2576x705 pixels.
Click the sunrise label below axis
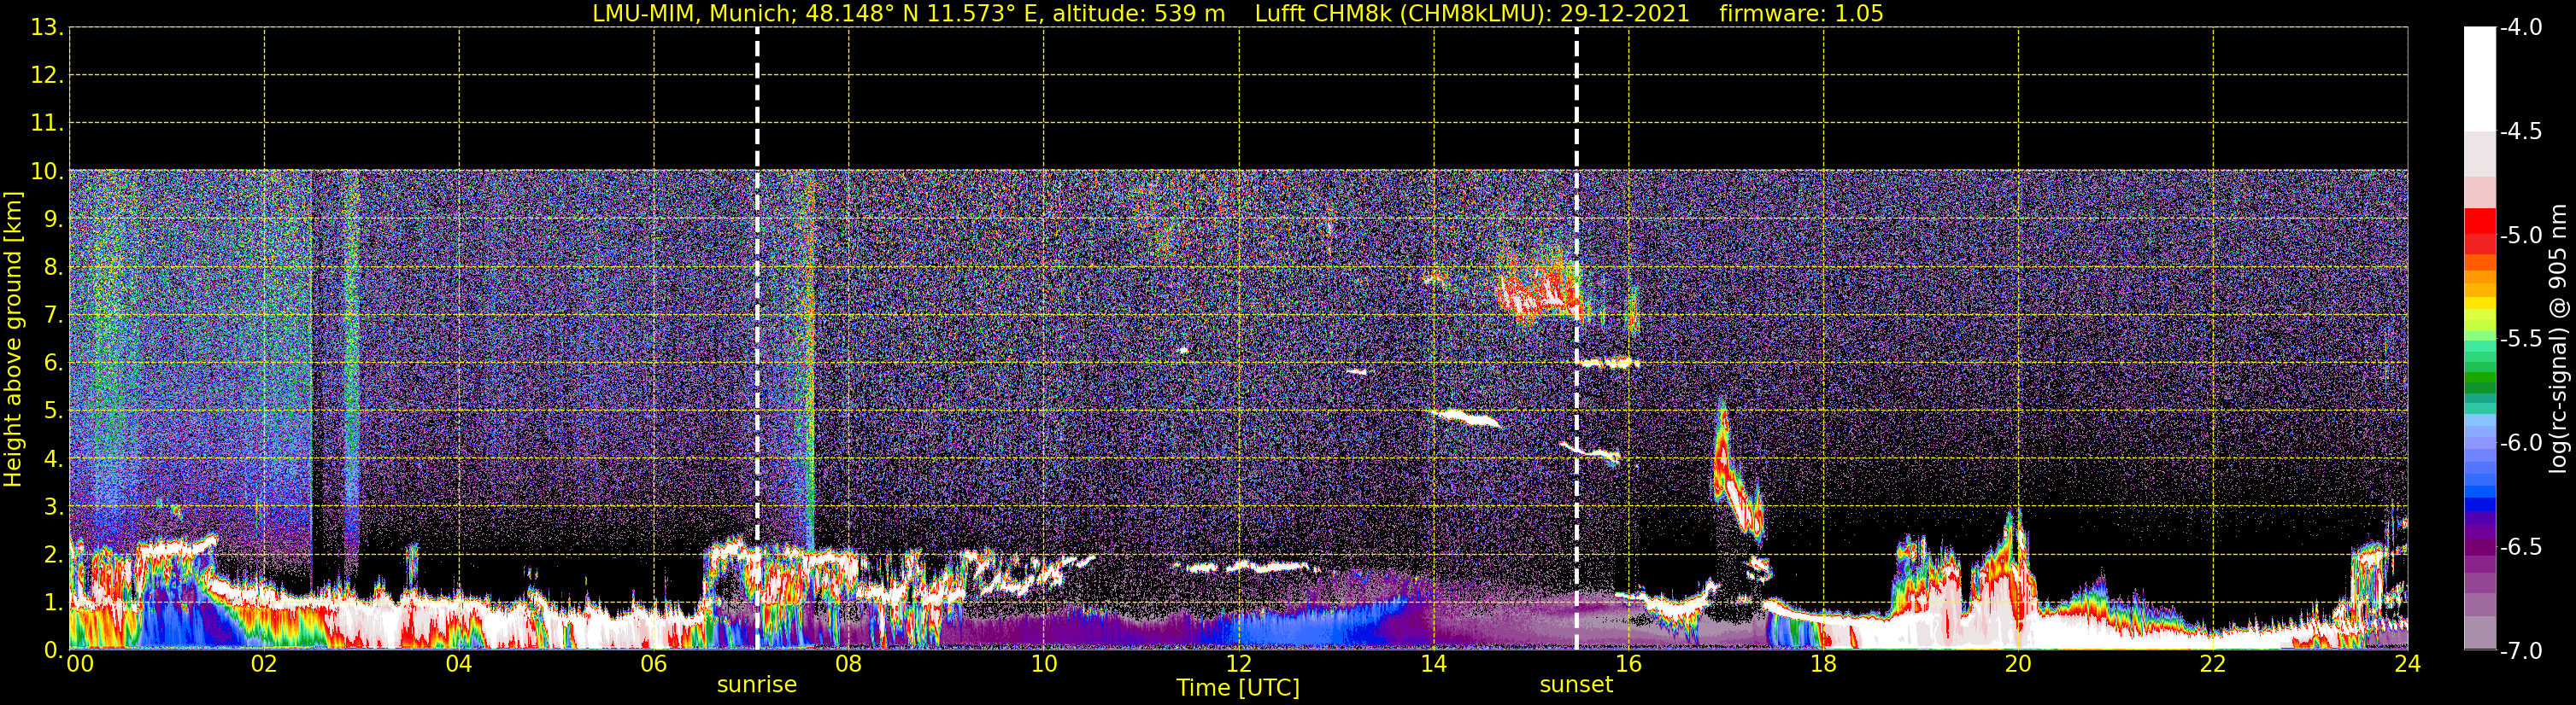tap(757, 685)
